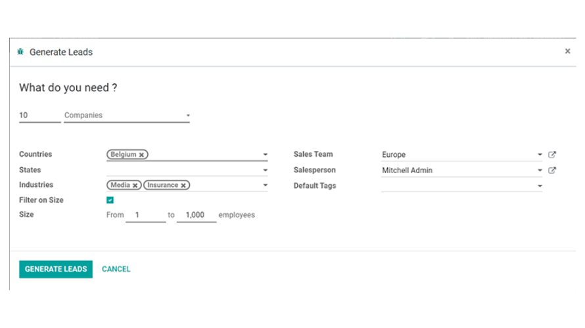The image size is (585, 328).
Task: Remove the Media industry tag
Action: coord(135,186)
